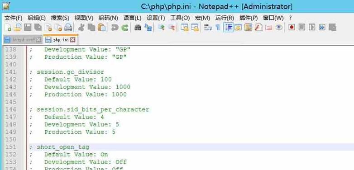Viewport: 354px width, 170px height.
Task: Click the Save file toolbar icon
Action: 28,28
